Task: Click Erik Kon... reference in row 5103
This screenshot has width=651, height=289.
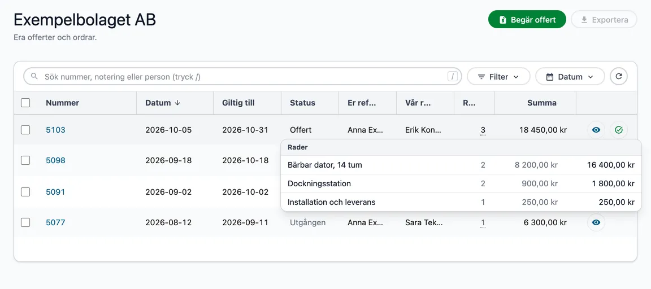Action: click(x=423, y=130)
